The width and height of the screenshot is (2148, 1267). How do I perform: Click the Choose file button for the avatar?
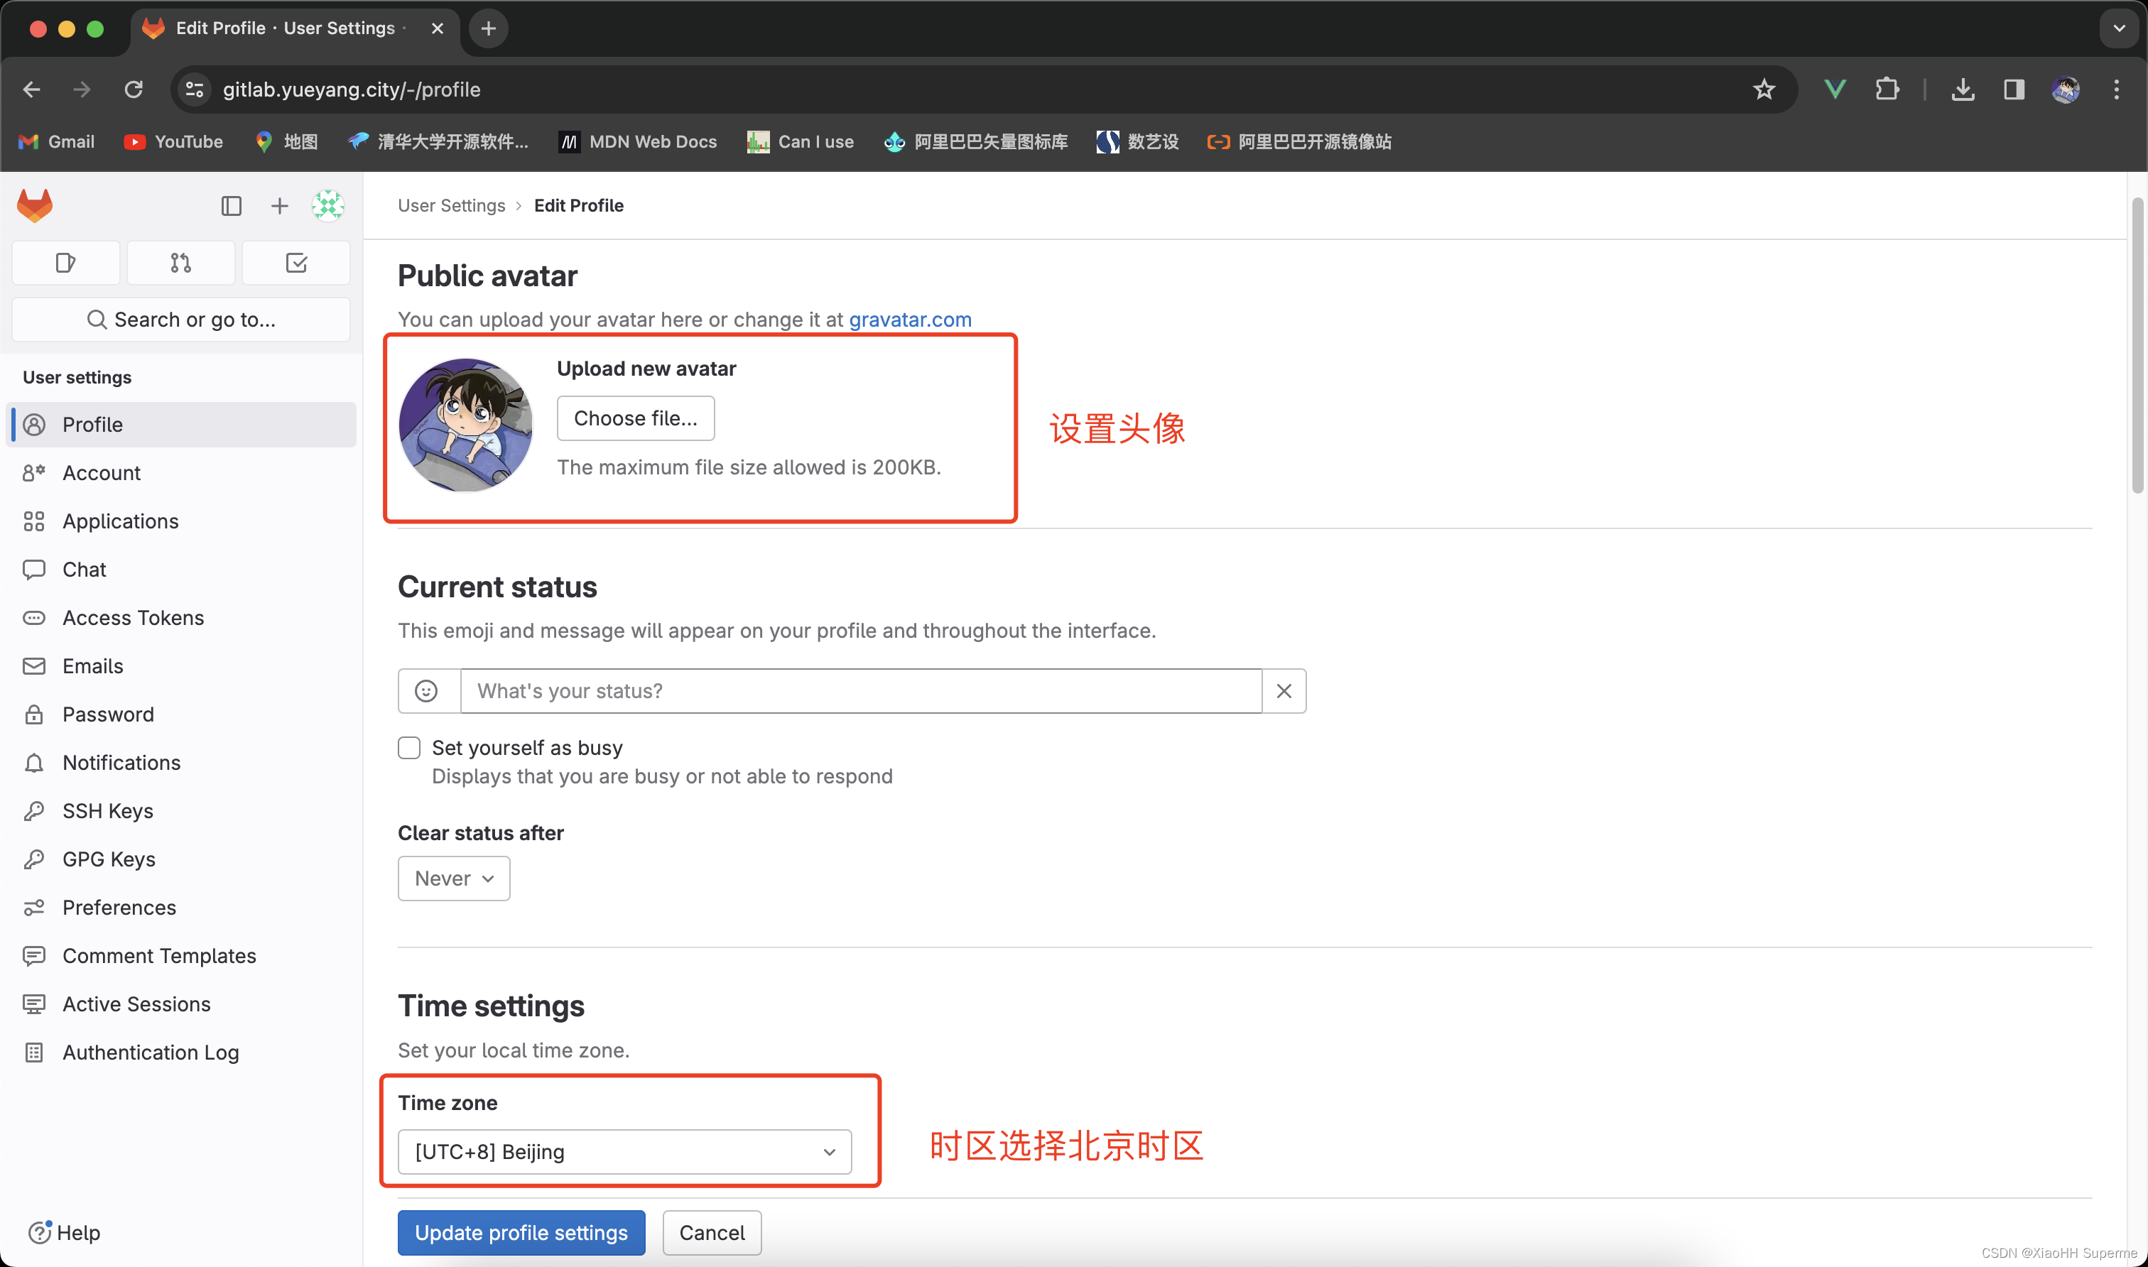pyautogui.click(x=635, y=418)
